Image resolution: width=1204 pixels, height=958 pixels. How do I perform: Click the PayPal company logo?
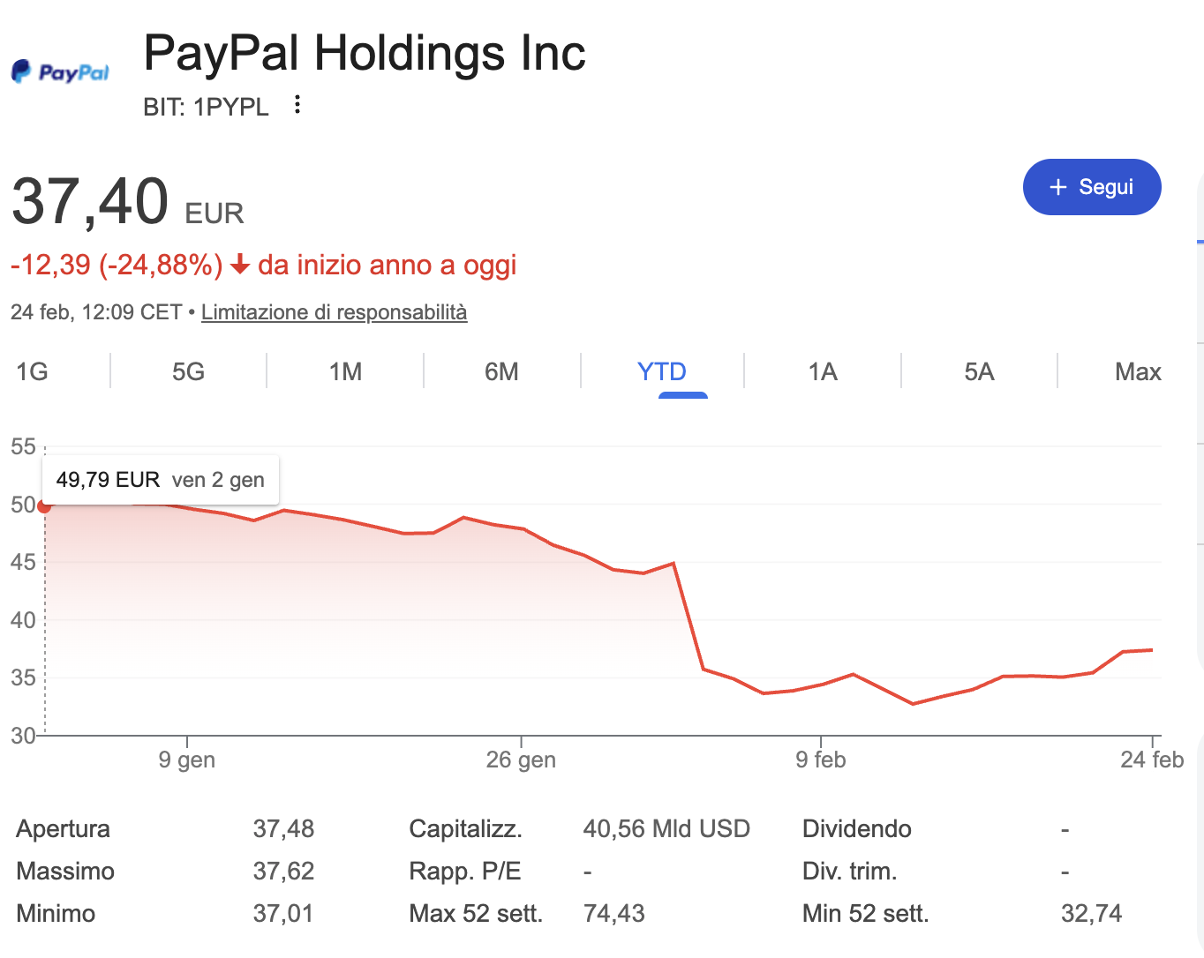[59, 71]
